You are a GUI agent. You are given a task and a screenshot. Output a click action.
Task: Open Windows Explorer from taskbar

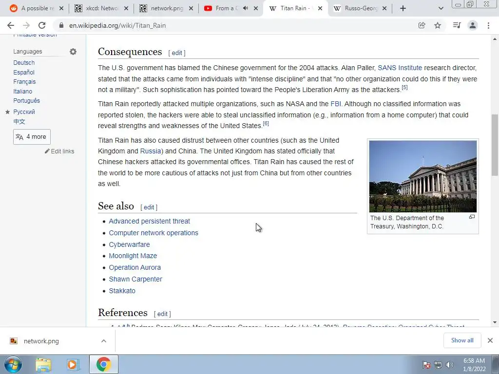[43, 365]
